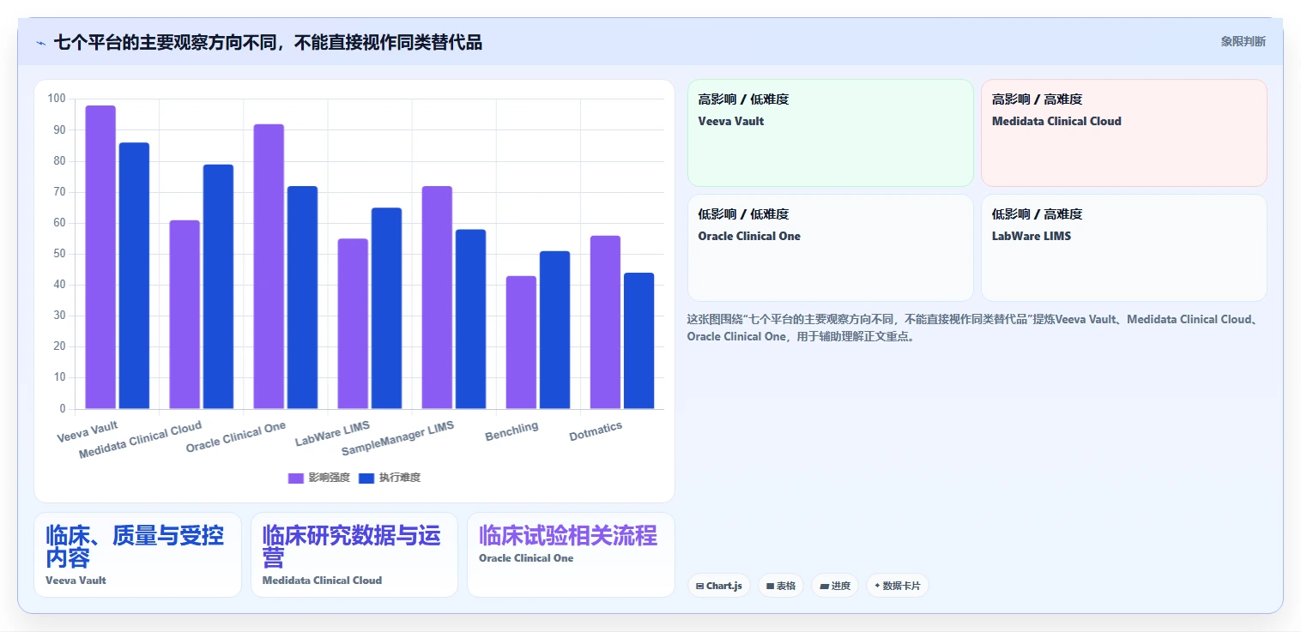Click Veeva Vault's blue 执行难度 bar
The height and width of the screenshot is (632, 1301).
click(134, 275)
